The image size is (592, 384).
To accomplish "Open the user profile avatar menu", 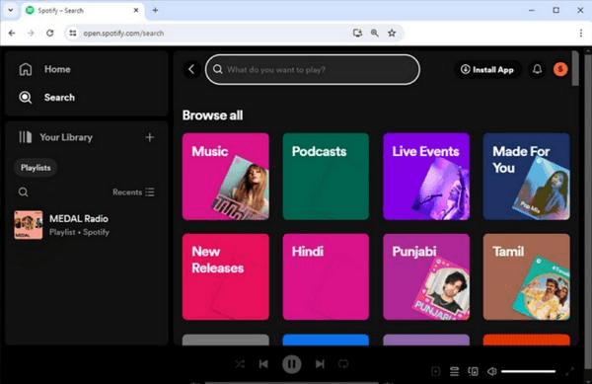I will click(560, 69).
